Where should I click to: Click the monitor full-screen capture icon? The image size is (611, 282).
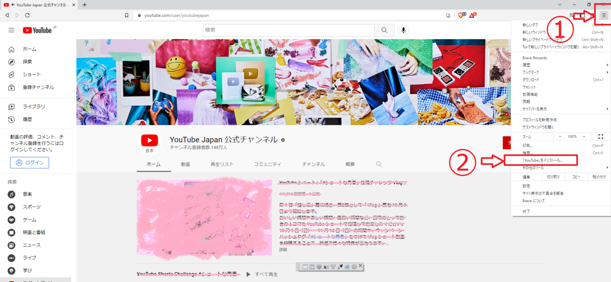pos(319,266)
